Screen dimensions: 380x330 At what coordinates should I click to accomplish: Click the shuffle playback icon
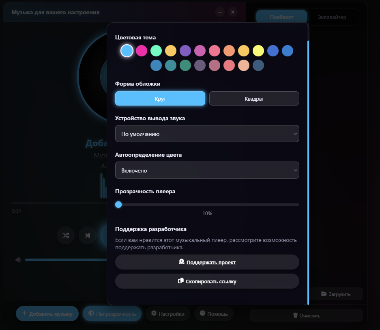pos(66,235)
